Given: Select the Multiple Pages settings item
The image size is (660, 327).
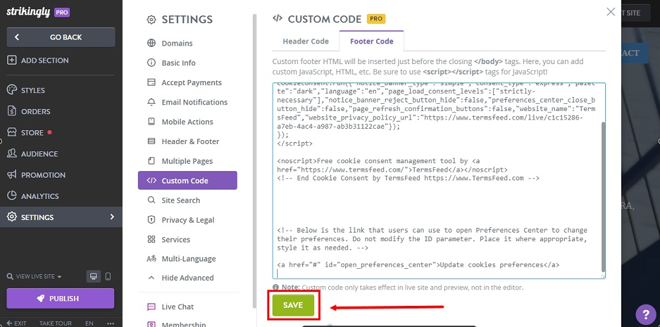Looking at the screenshot, I should click(x=187, y=161).
